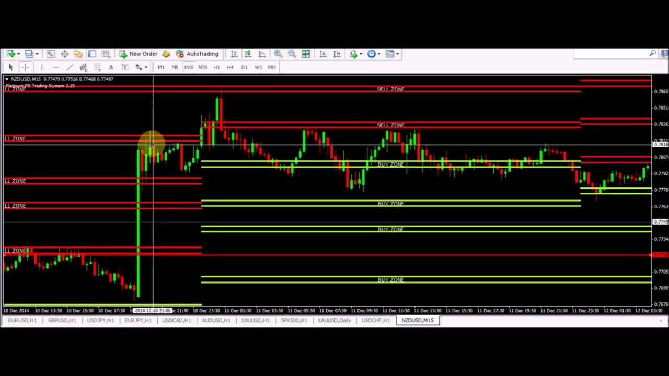Expand the Periods dropdown arrow

coord(379,54)
